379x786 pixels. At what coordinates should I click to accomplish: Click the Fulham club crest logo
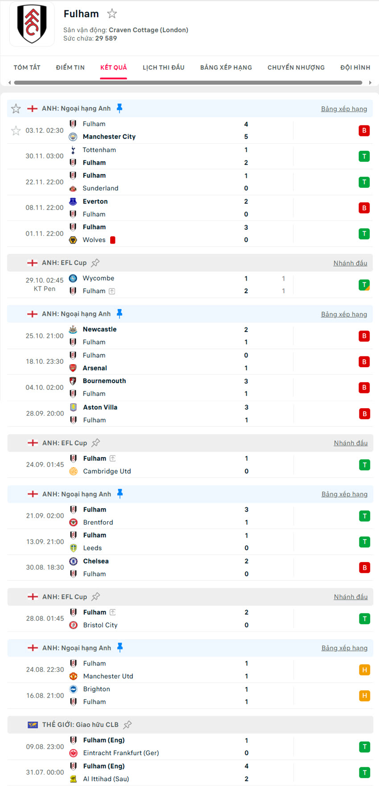click(32, 24)
